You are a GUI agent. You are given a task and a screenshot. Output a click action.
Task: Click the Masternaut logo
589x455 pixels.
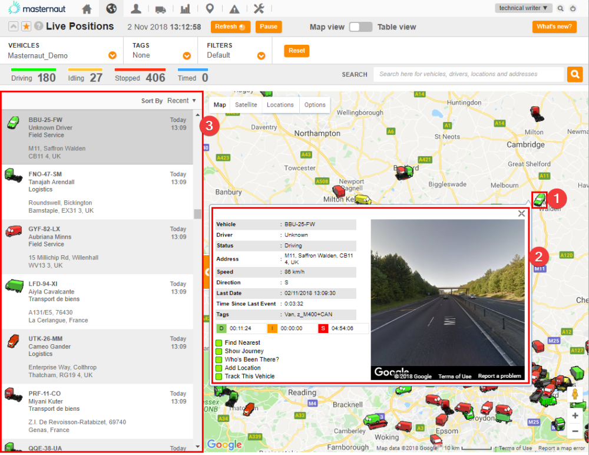(37, 8)
